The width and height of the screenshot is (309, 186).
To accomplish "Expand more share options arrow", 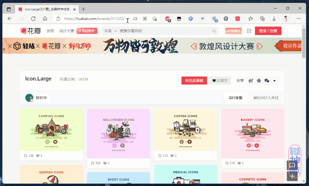I will (x=275, y=81).
